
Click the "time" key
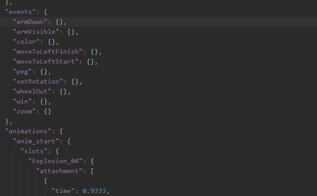[63, 191]
